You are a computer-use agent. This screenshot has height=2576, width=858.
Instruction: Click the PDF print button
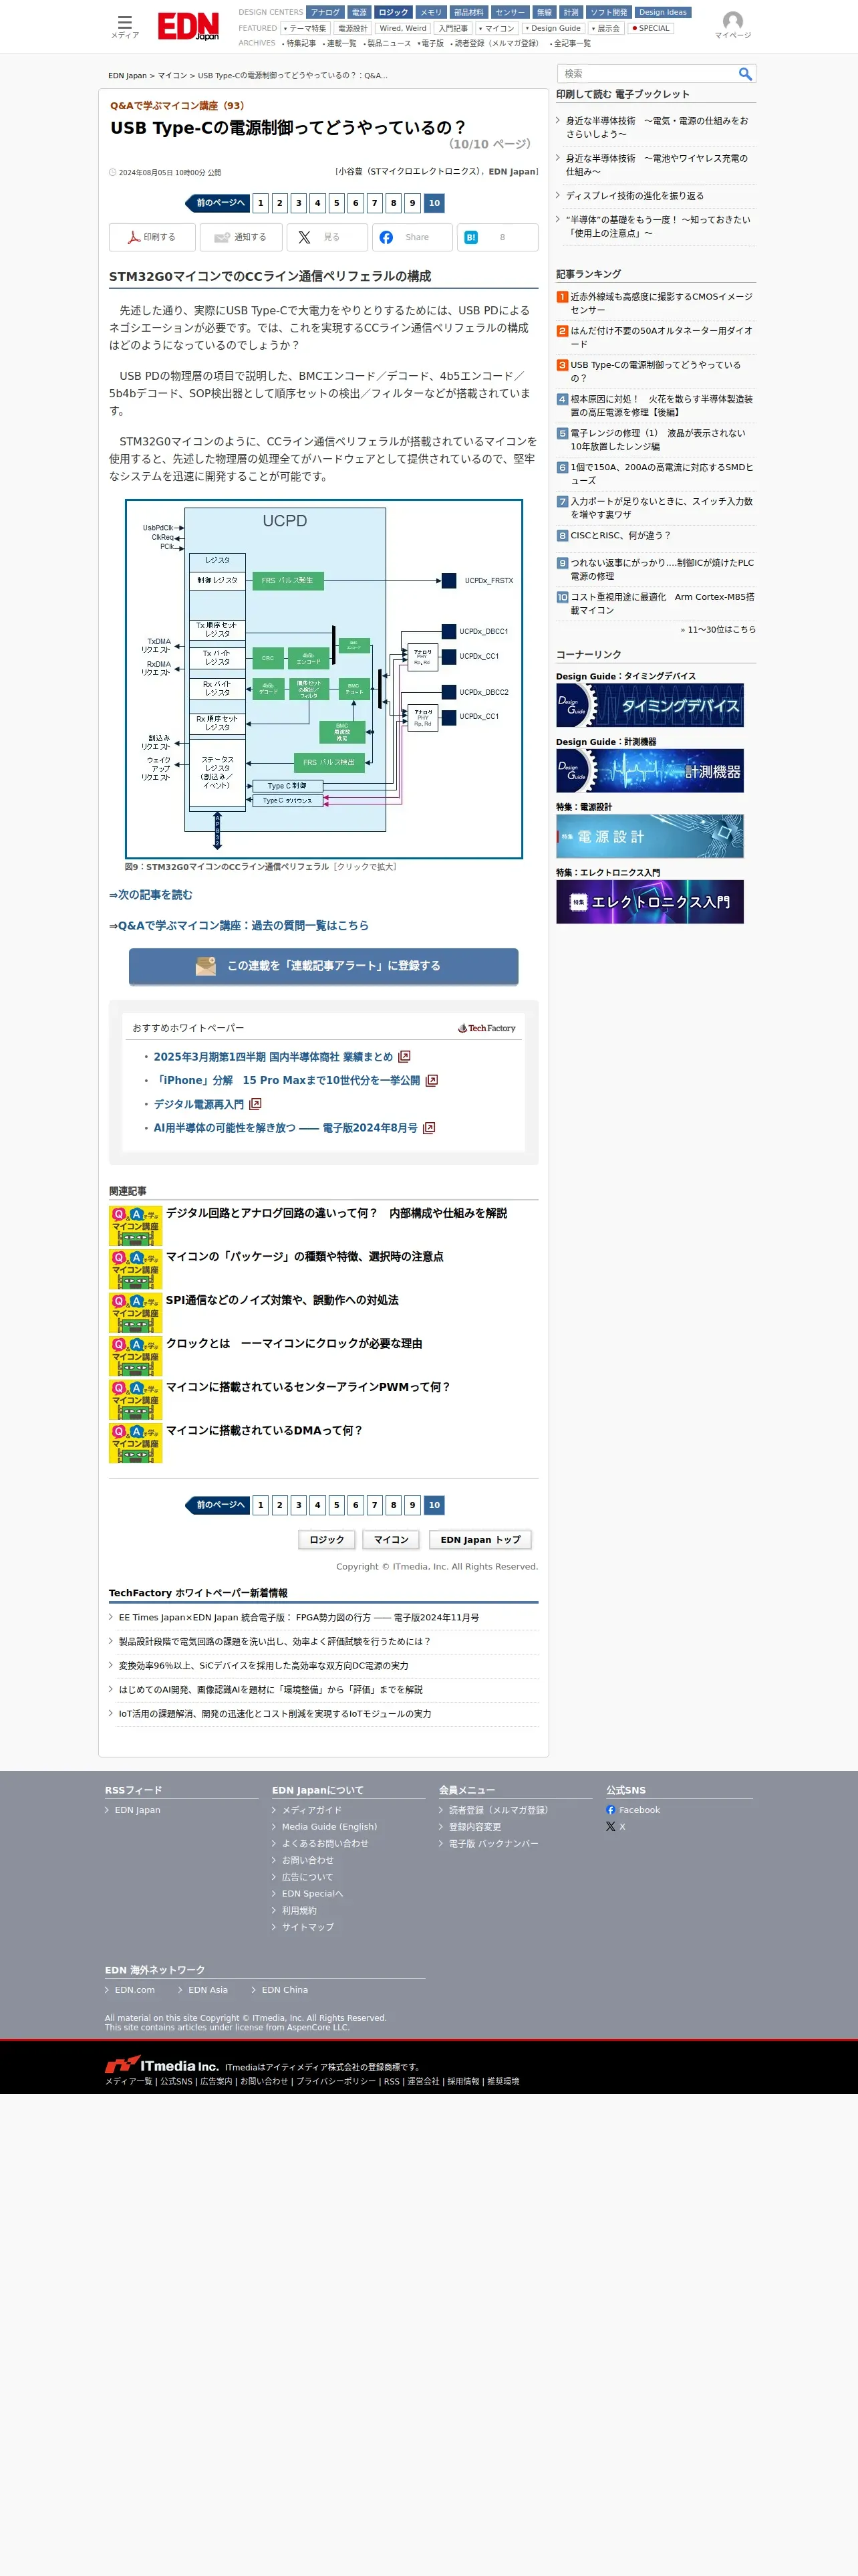click(x=152, y=237)
